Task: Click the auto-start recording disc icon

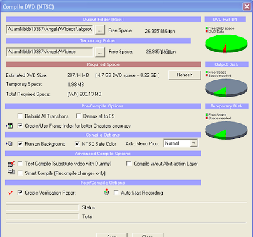Action: 107,192
